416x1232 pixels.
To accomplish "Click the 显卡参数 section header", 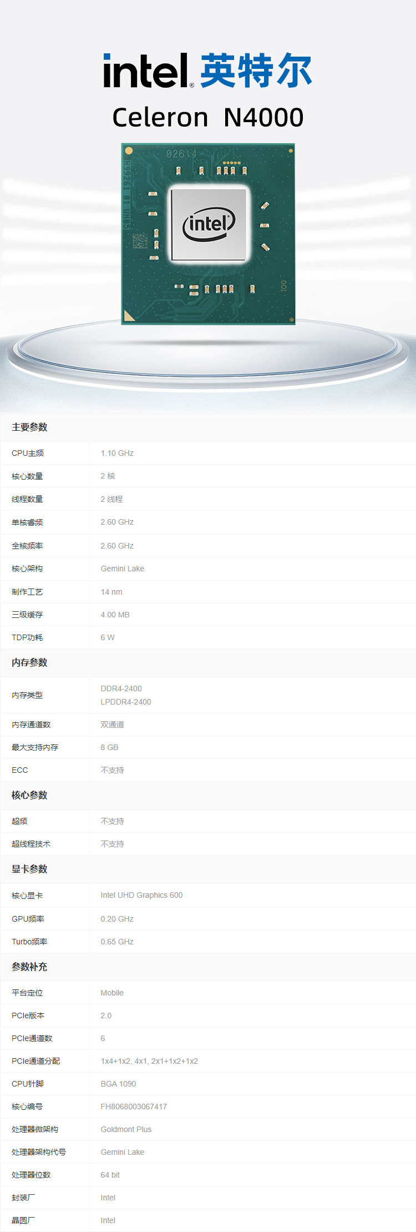I will pos(29,869).
